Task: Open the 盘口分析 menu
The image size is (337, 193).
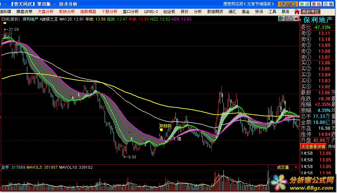Action: 131,12
